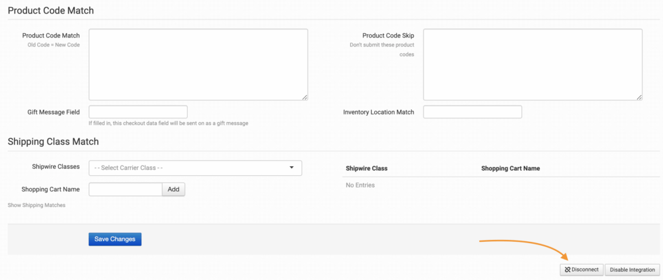Click the dropdown arrow of Select Carrier Class
Image resolution: width=663 pixels, height=280 pixels.
click(291, 168)
